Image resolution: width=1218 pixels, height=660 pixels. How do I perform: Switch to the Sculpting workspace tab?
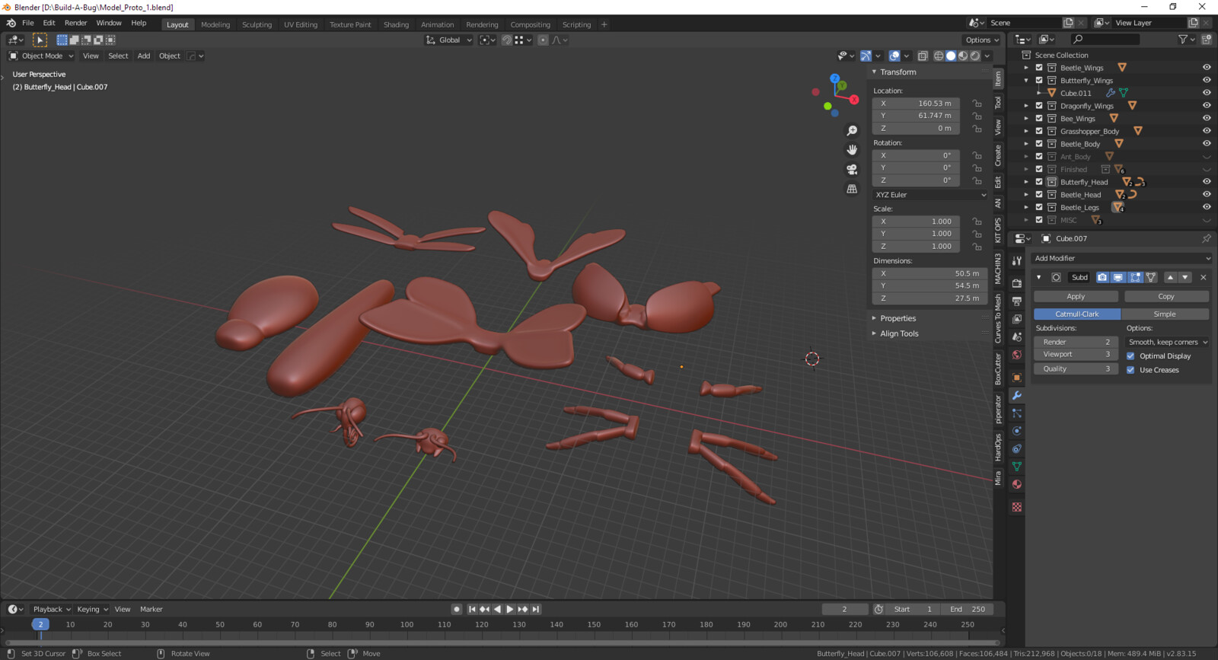click(x=257, y=24)
